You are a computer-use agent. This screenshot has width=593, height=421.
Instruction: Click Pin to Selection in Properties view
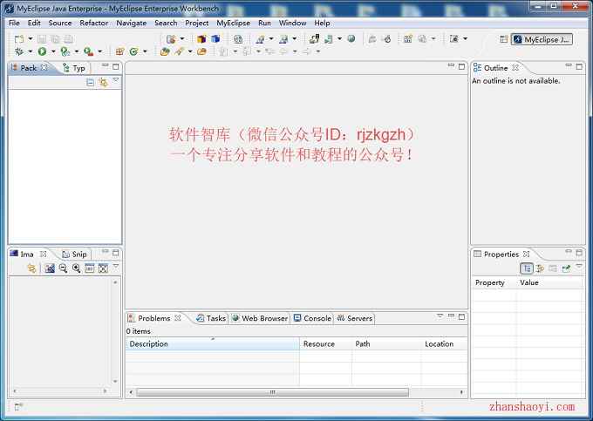tap(566, 268)
